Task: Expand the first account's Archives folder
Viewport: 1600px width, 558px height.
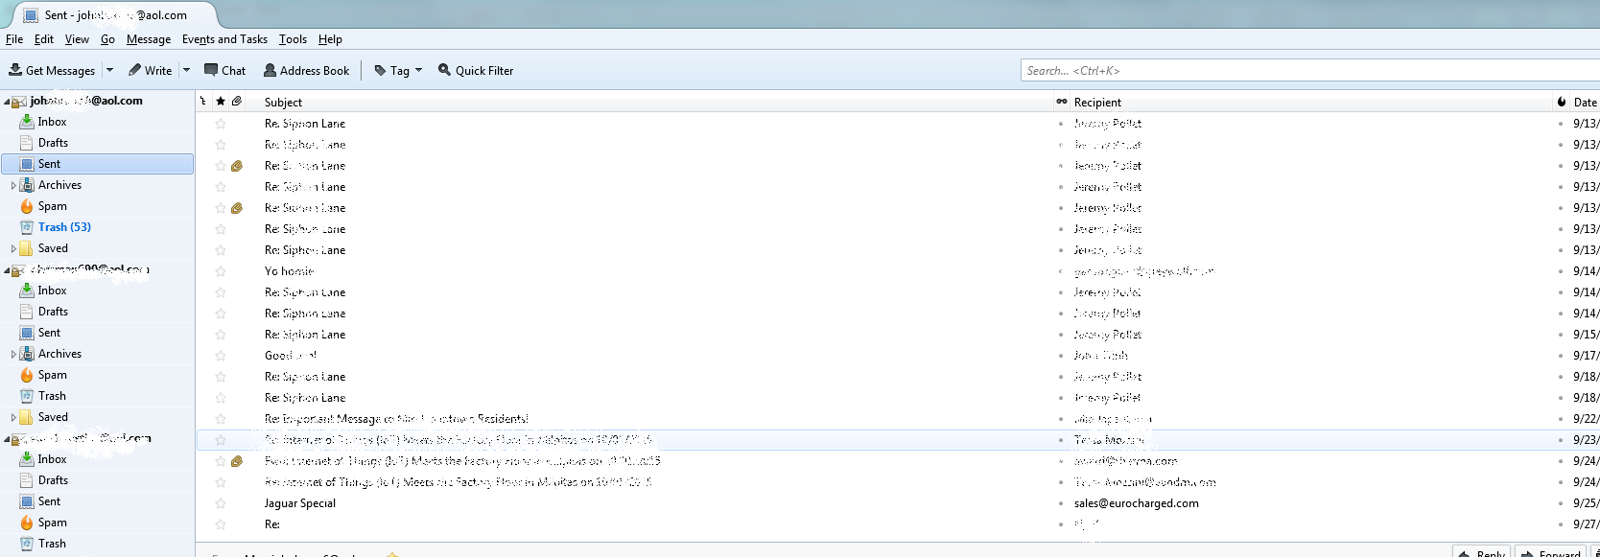Action: tap(12, 185)
